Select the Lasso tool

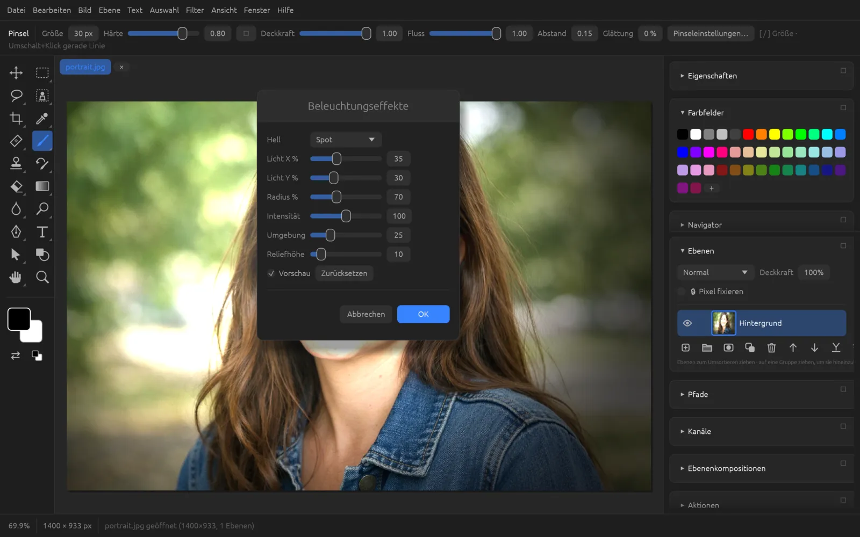pyautogui.click(x=16, y=96)
